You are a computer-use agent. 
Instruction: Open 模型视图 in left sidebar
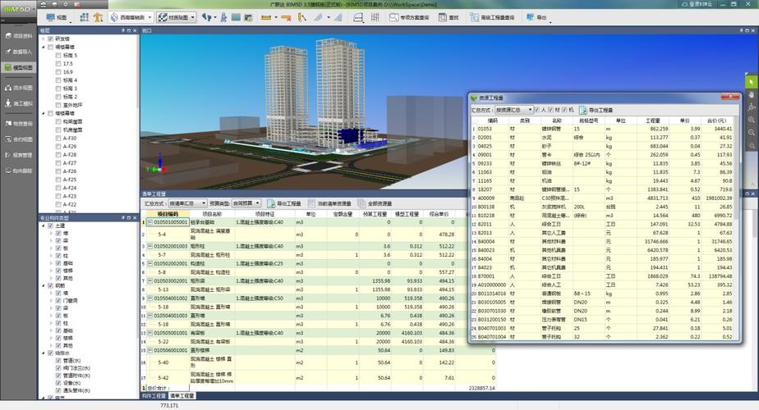click(18, 67)
